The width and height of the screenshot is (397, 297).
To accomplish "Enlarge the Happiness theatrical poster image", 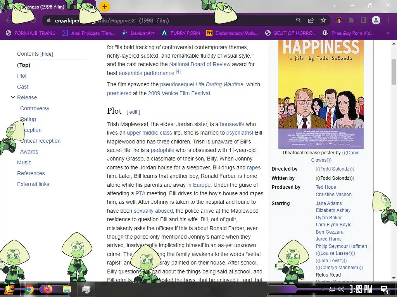I will point(321,94).
